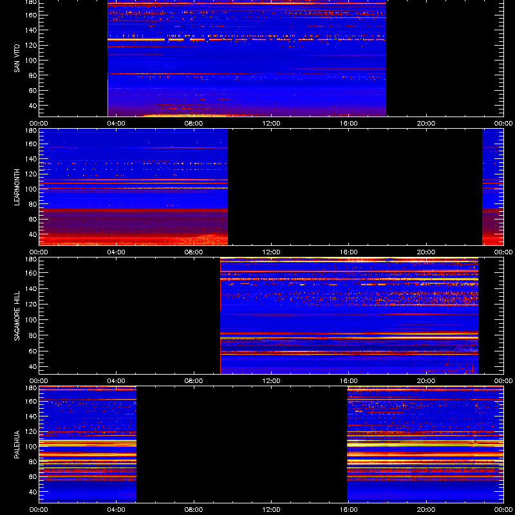Image resolution: width=515 pixels, height=515 pixels.
Task: Choose the 80 frequency label on Palehua axis
Action: coord(33,462)
